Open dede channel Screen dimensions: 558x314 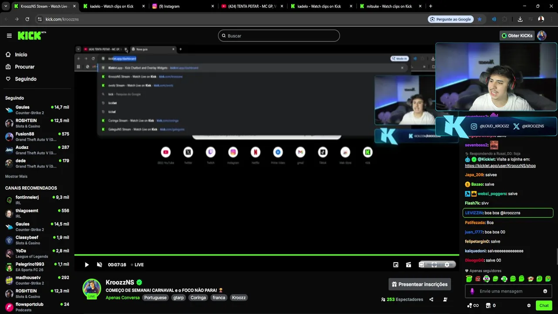point(37,164)
